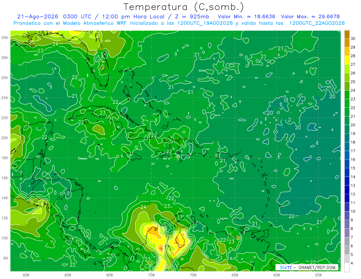Click the color scale label 15
Viewport: 361px width, 279px height.
[353, 168]
